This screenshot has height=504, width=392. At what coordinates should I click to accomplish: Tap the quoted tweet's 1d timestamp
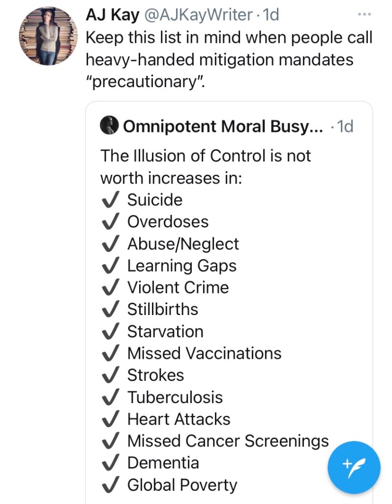[343, 126]
